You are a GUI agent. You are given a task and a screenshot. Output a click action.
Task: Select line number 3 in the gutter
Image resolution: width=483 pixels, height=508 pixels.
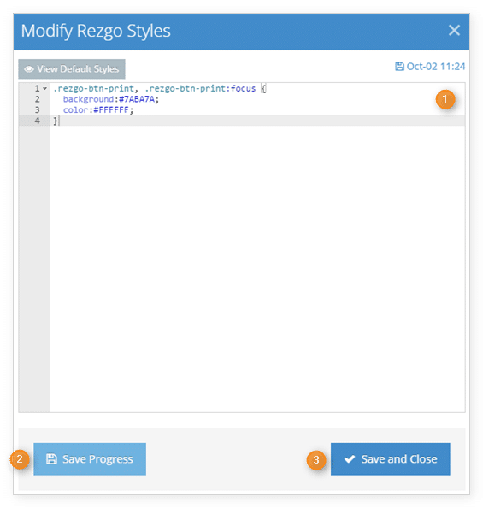pos(38,109)
